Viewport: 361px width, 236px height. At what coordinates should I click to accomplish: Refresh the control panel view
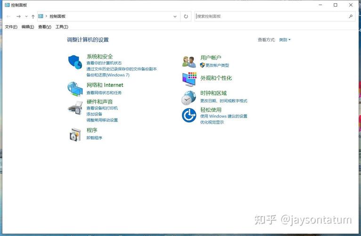coord(186,17)
